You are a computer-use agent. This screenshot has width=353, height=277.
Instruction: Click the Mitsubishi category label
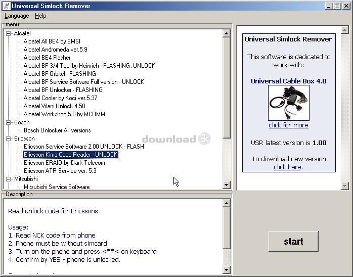click(x=26, y=179)
